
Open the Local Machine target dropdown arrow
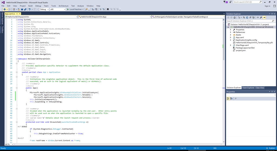(83, 9)
